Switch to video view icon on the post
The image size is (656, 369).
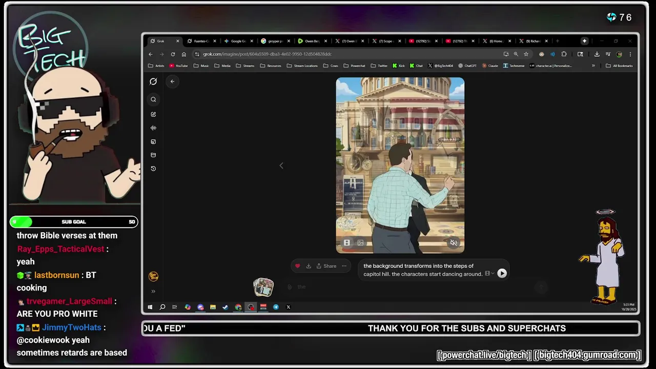click(347, 243)
